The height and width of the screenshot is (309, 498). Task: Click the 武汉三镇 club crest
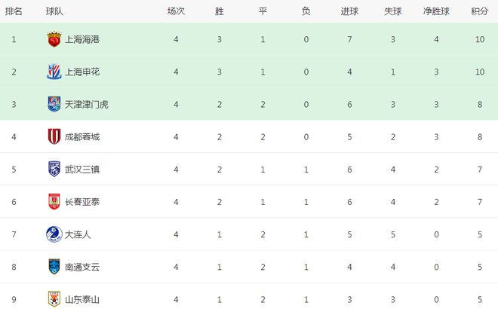tap(54, 169)
